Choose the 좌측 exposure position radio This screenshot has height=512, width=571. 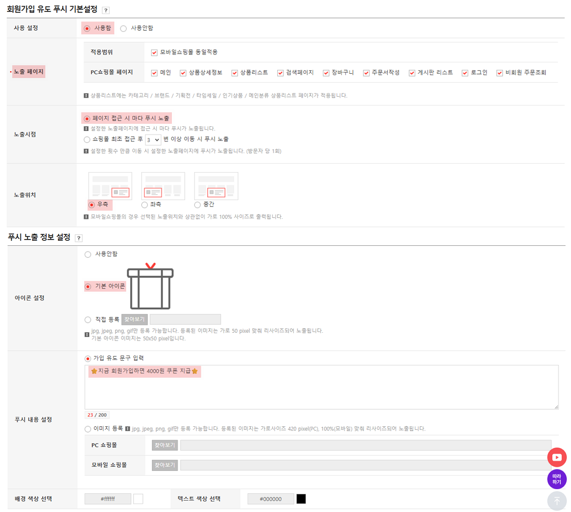click(144, 205)
